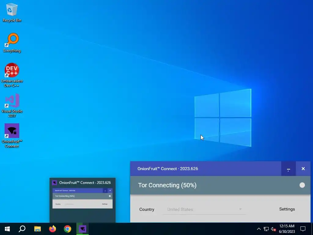Minimize the OnionFruit Connect window
This screenshot has height=235, width=313.
pos(288,169)
